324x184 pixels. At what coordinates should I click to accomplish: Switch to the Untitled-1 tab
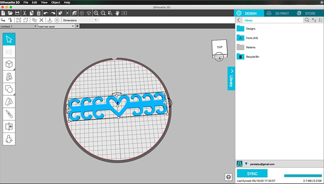[x=17, y=26]
